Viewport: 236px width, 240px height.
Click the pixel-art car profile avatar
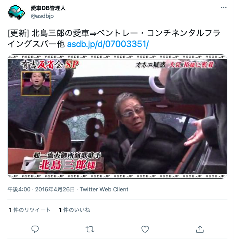click(17, 12)
